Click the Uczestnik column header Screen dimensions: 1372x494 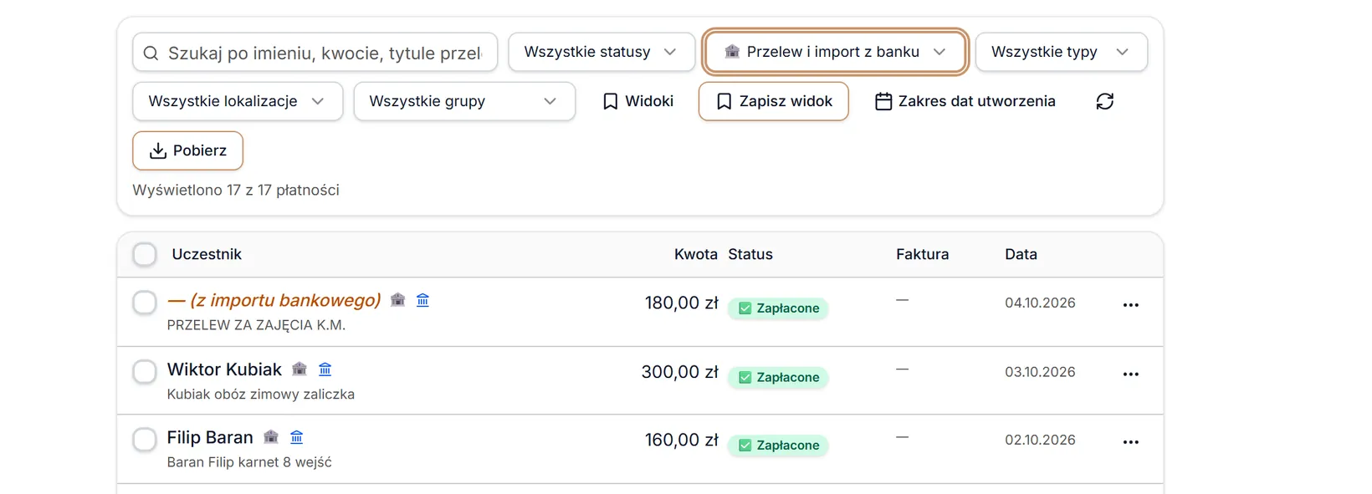point(207,254)
